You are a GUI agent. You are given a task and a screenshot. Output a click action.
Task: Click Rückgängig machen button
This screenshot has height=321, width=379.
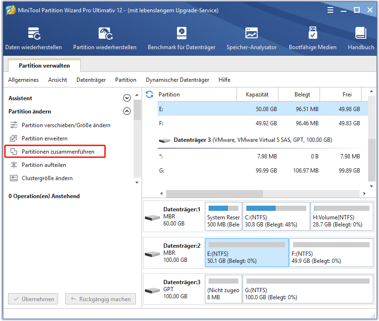[x=101, y=299]
